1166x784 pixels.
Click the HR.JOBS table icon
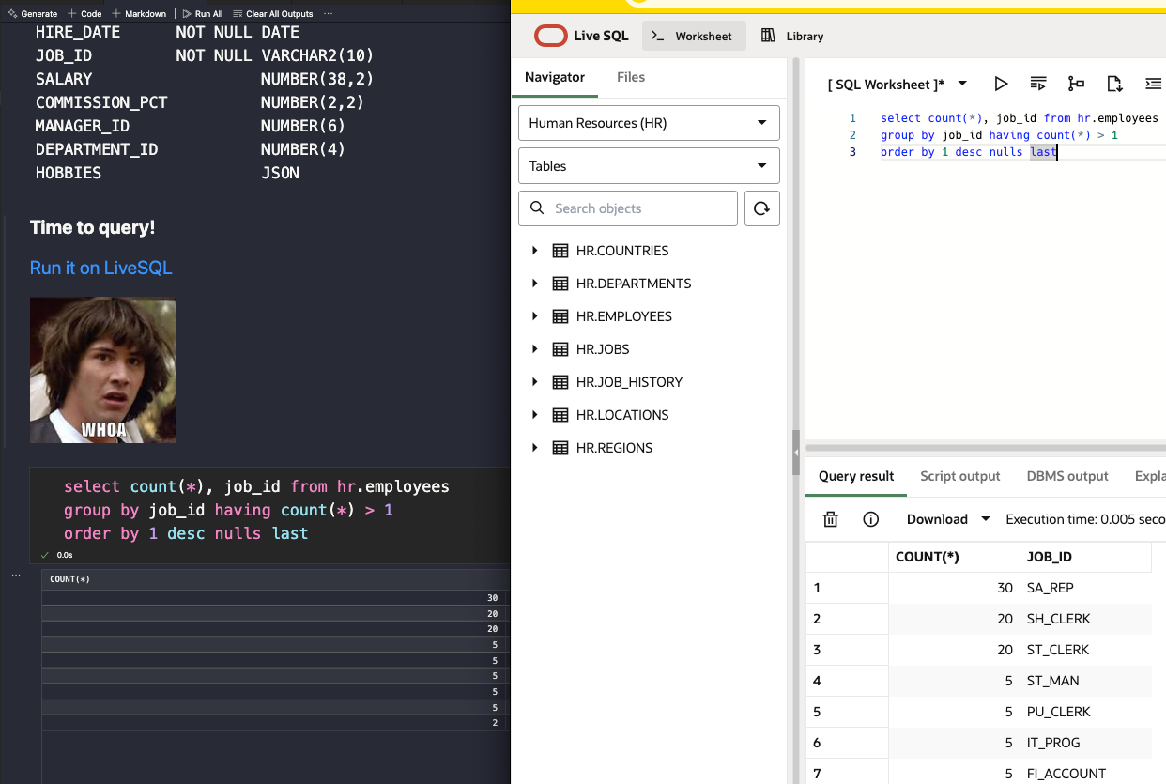click(560, 349)
